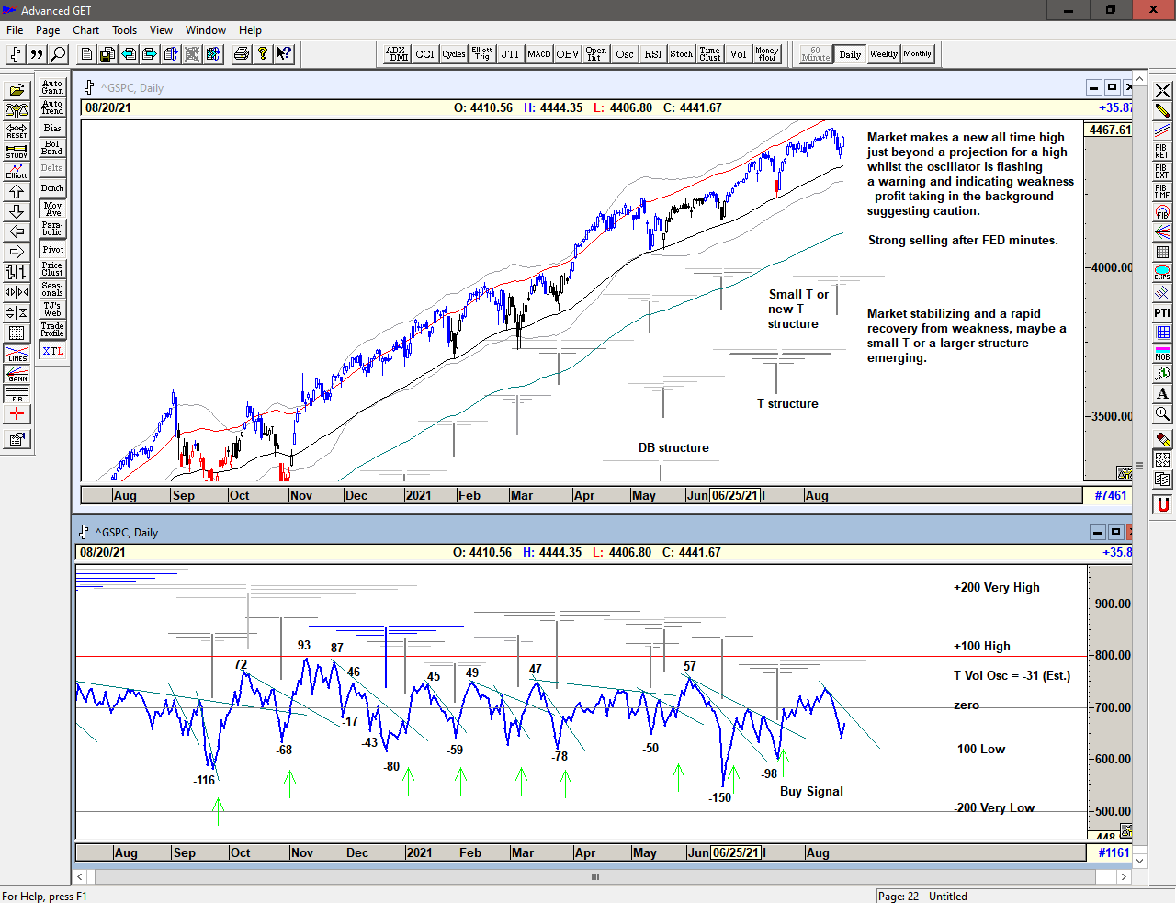Click the MACD indicator button
1176x903 pixels.
tap(539, 54)
